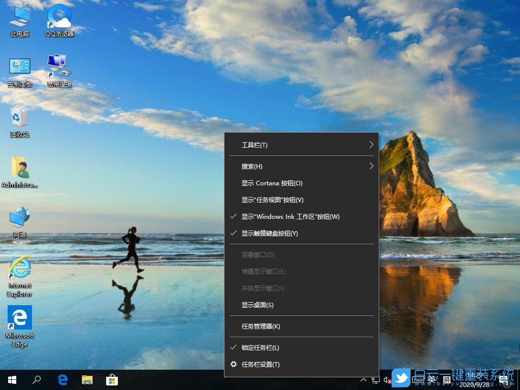Screen dimensions: 520x390
Task: Switch the 拼 input method indicator
Action: 448,380
